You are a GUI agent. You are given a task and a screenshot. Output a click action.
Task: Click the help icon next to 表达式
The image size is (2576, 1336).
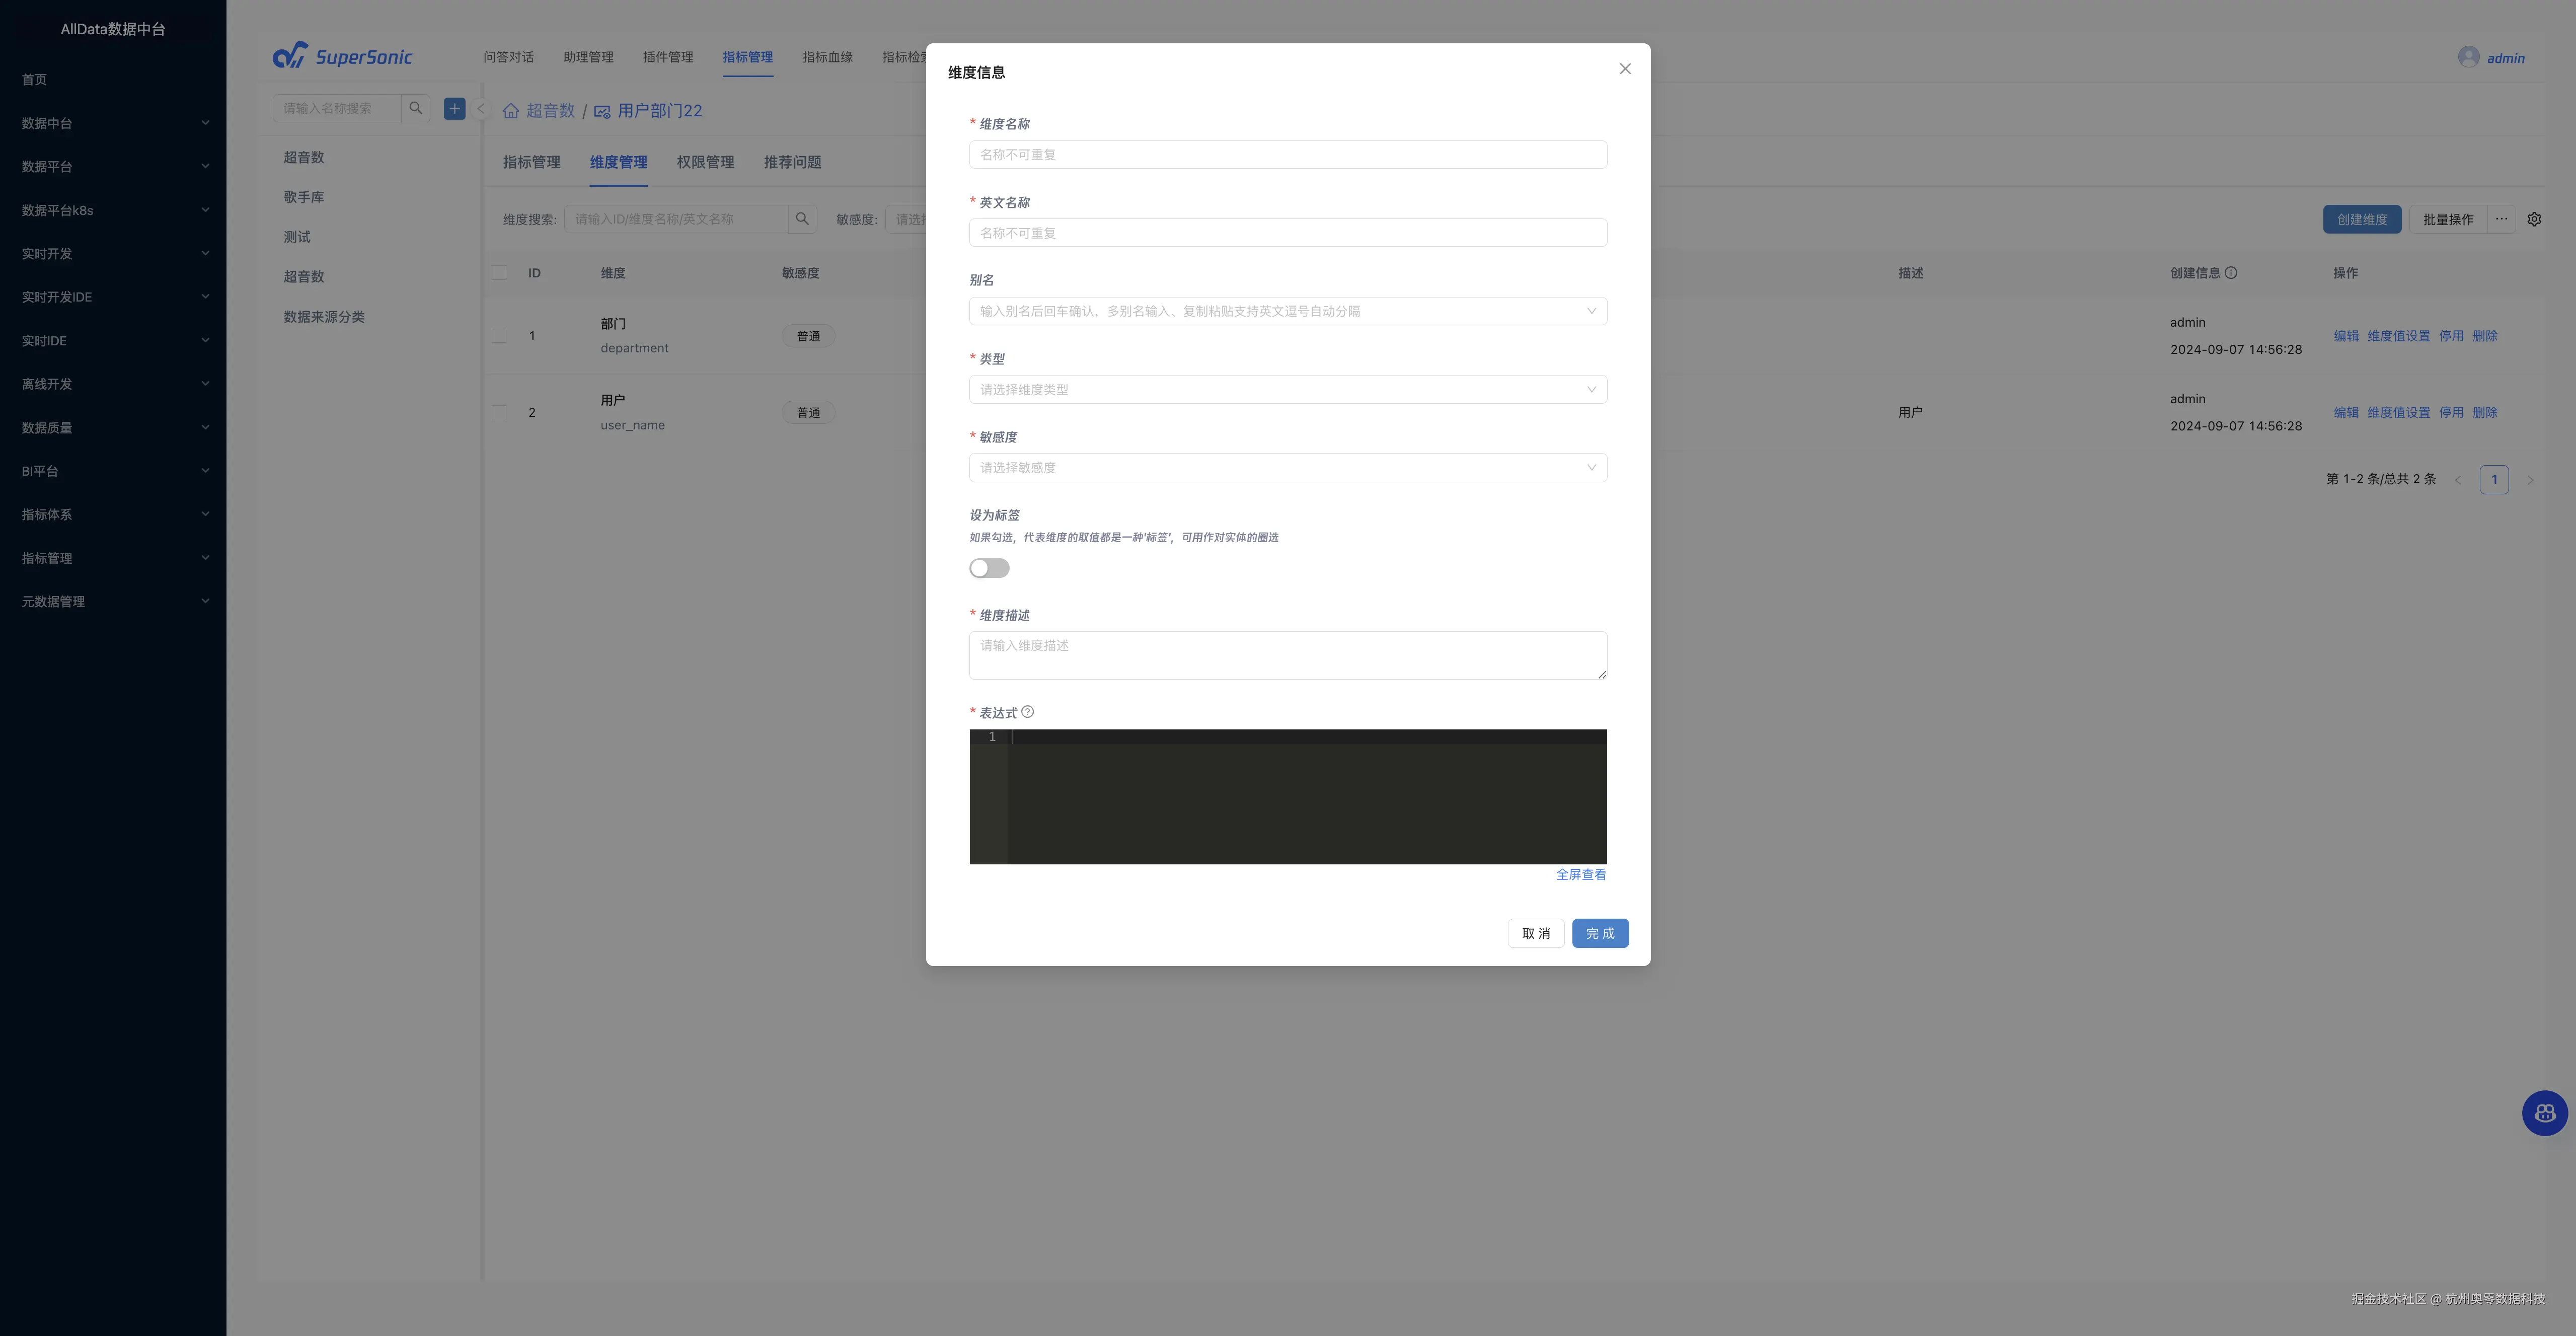(x=1027, y=712)
